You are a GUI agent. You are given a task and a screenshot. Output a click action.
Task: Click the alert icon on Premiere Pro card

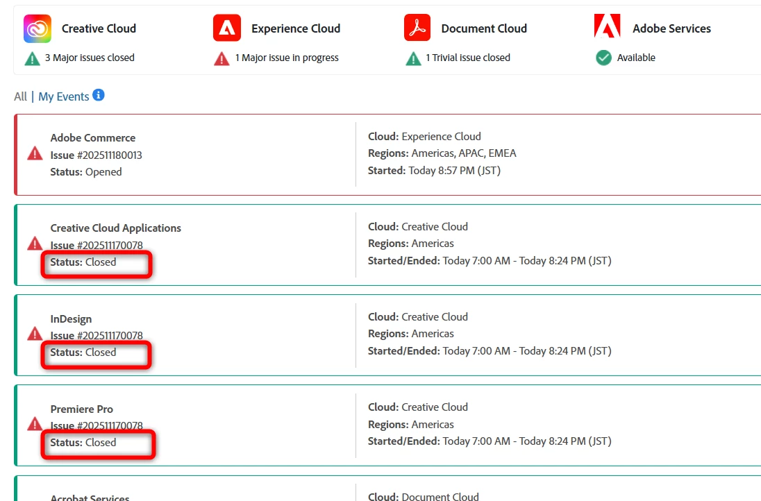(35, 423)
